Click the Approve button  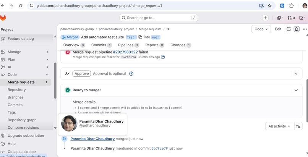(81, 74)
